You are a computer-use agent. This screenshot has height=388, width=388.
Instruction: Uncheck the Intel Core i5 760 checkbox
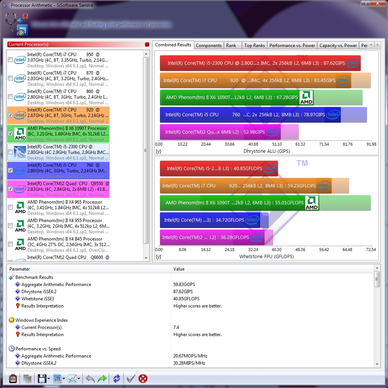(x=10, y=170)
